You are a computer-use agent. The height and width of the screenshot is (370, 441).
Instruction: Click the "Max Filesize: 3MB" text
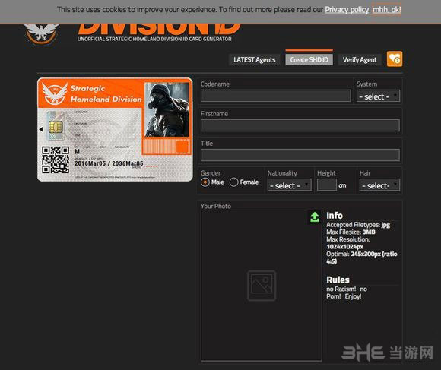pyautogui.click(x=351, y=232)
